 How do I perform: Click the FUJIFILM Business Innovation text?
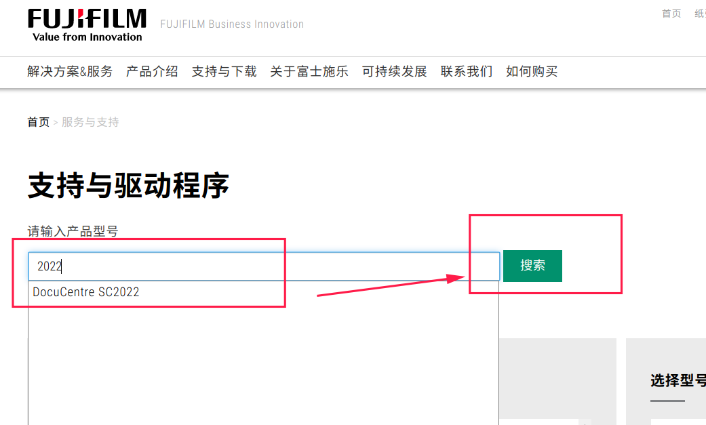(232, 24)
